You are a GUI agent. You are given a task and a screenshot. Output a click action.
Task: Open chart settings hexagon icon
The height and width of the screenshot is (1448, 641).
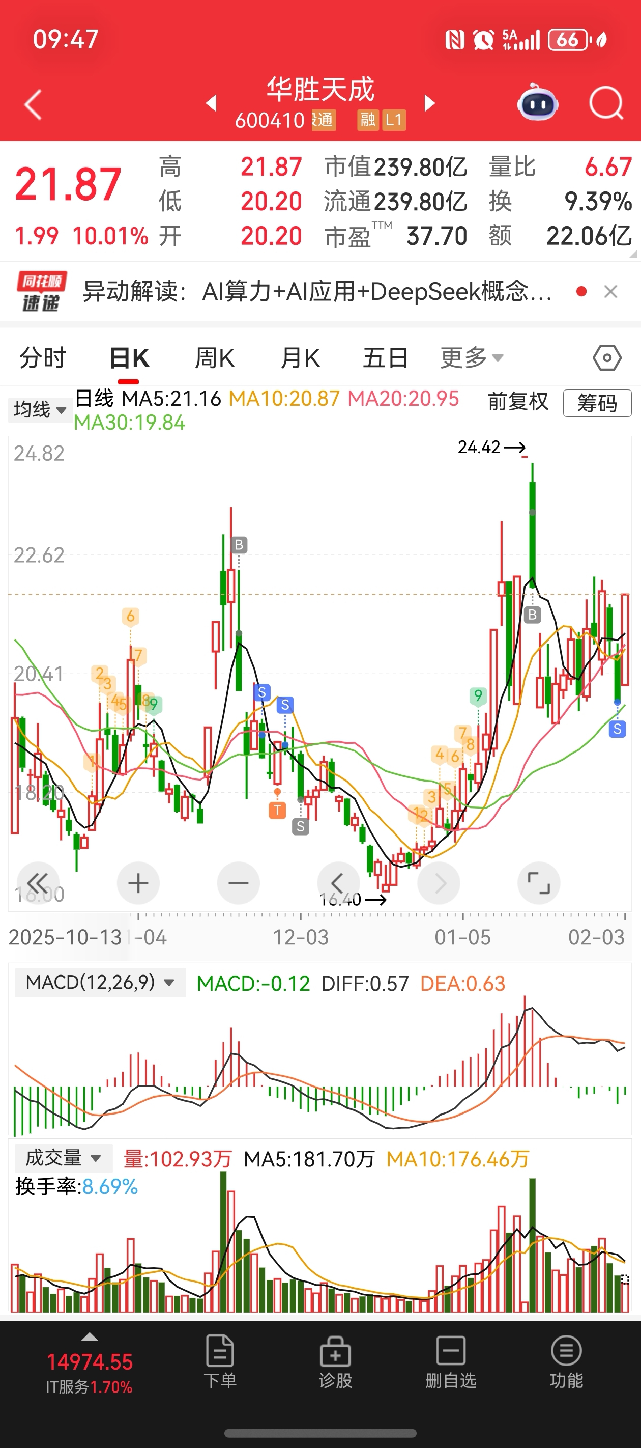[607, 358]
